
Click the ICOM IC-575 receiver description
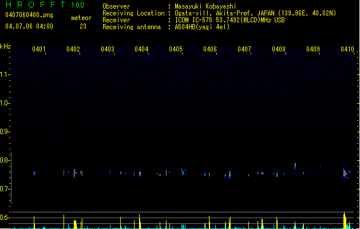point(230,20)
